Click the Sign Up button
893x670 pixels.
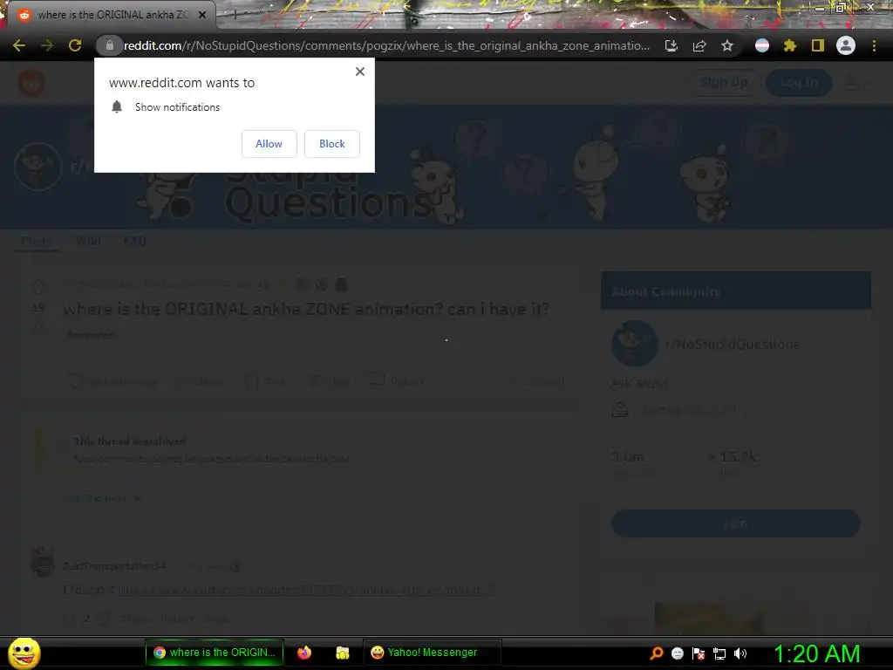(x=724, y=83)
